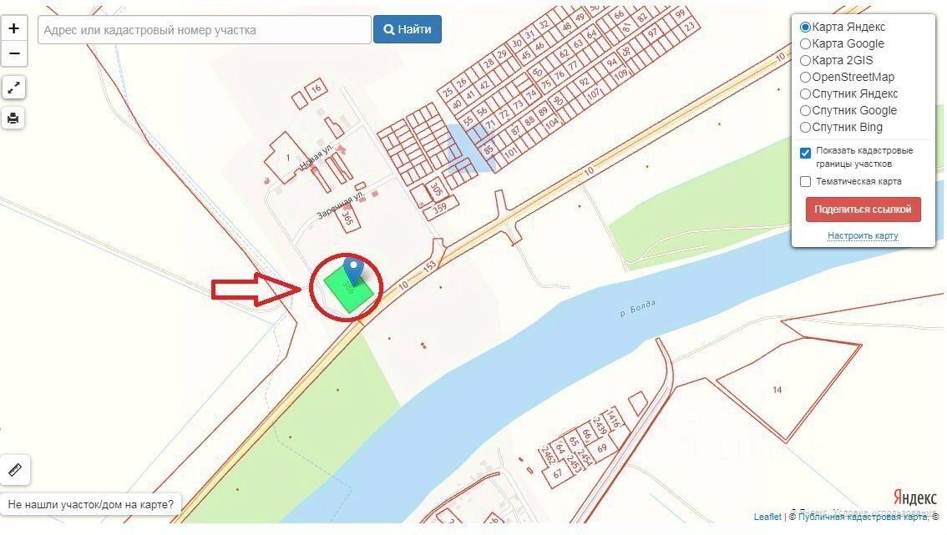Focus the address or cadastral number field
947x535 pixels.
(204, 29)
